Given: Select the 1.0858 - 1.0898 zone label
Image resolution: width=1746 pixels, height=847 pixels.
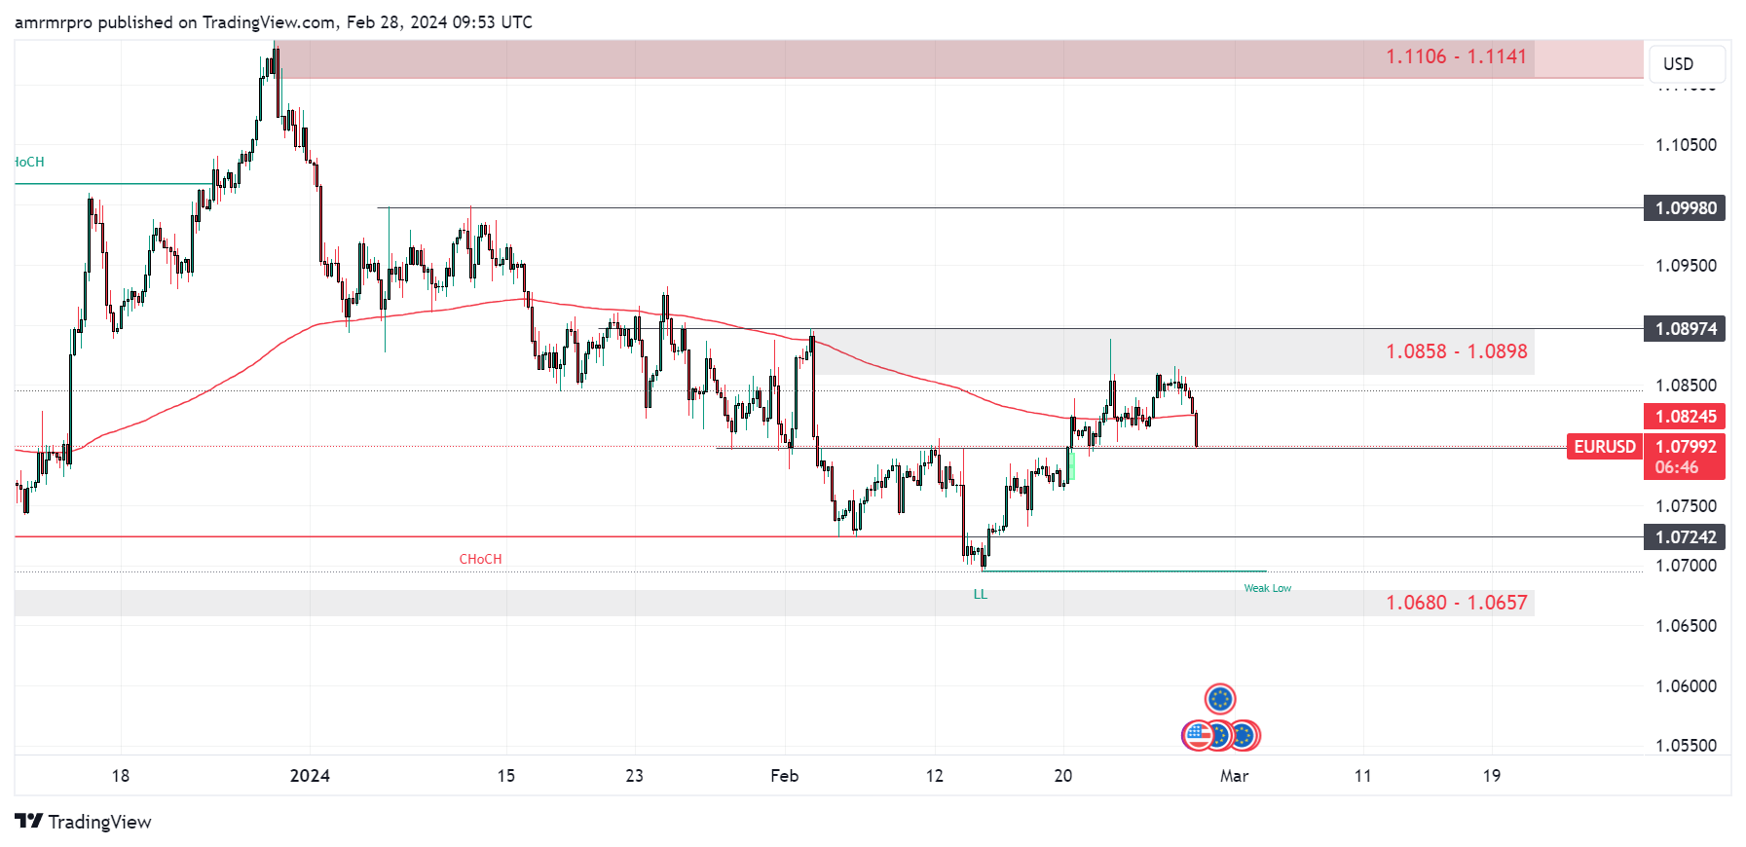Looking at the screenshot, I should (1457, 351).
